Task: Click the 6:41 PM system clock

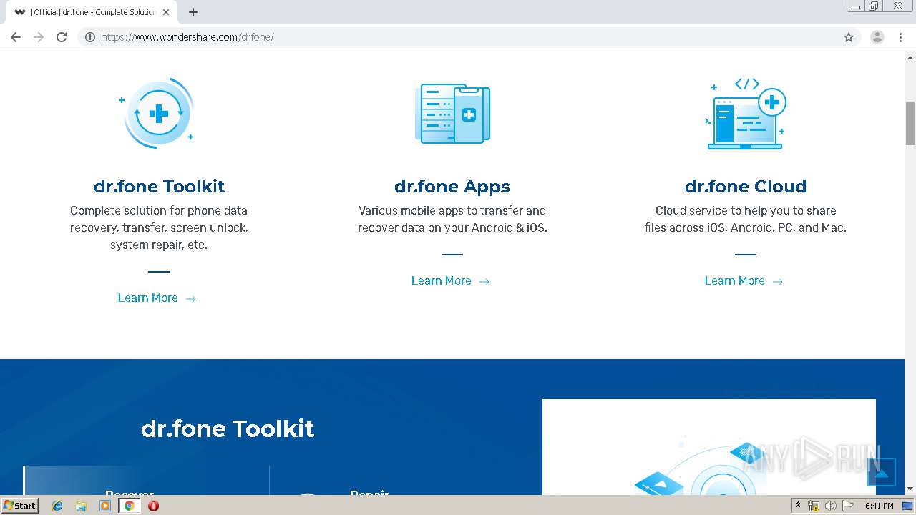Action: 879,506
